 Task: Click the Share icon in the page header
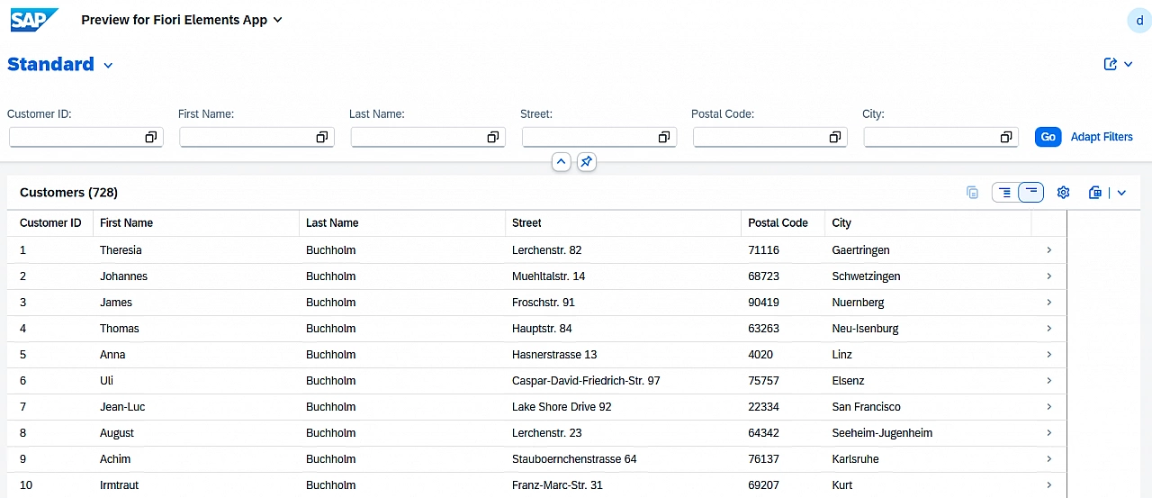tap(1111, 64)
